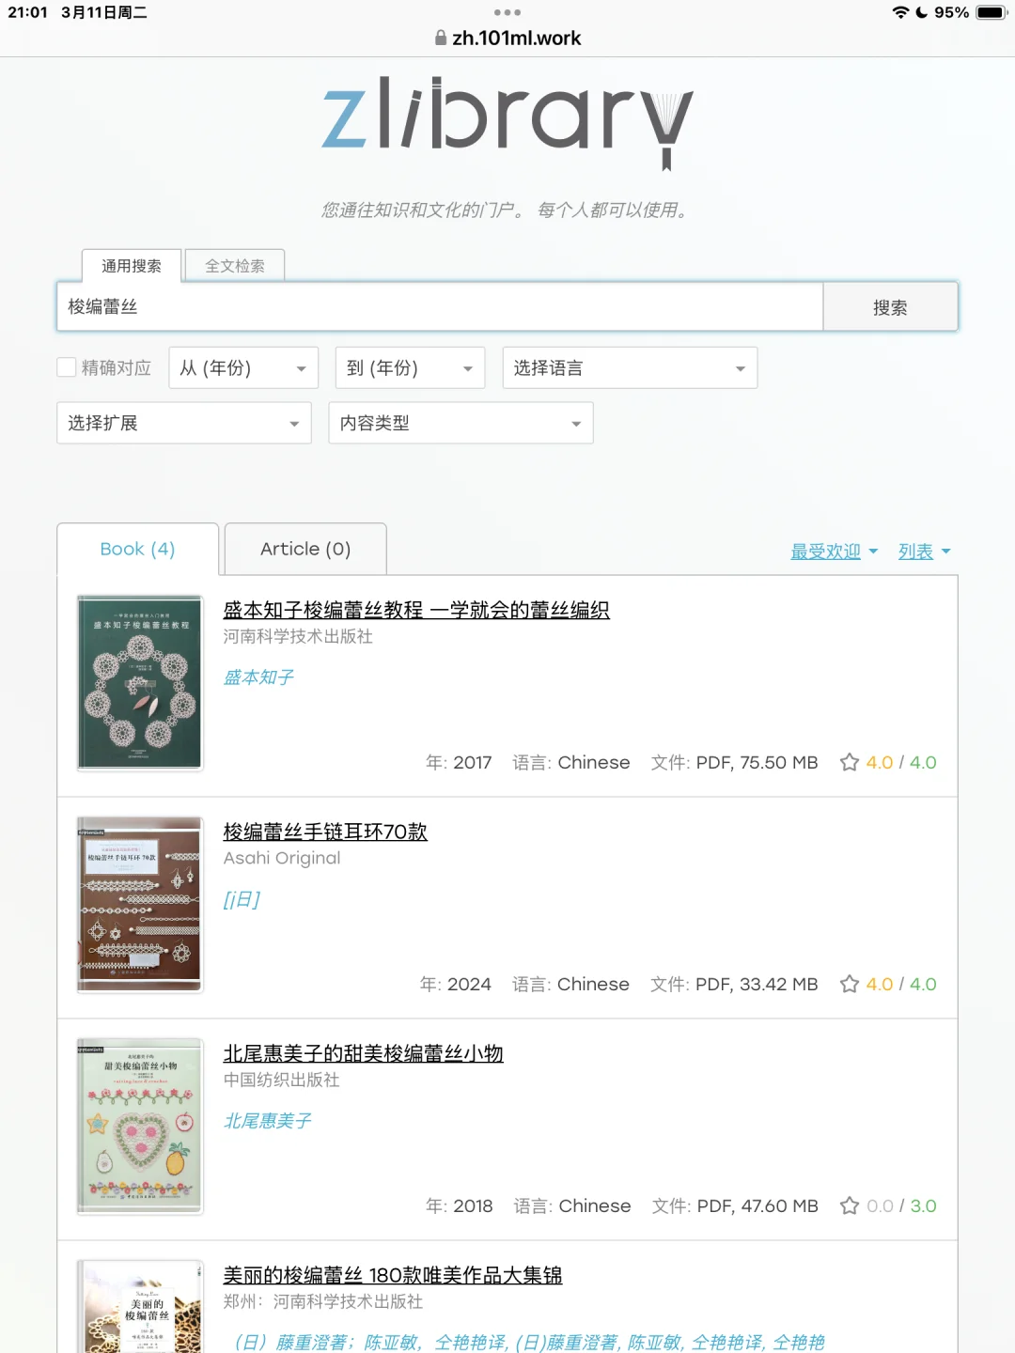Click the cover of 甜美梭编蕾丝小物
The width and height of the screenshot is (1015, 1353).
click(x=140, y=1127)
